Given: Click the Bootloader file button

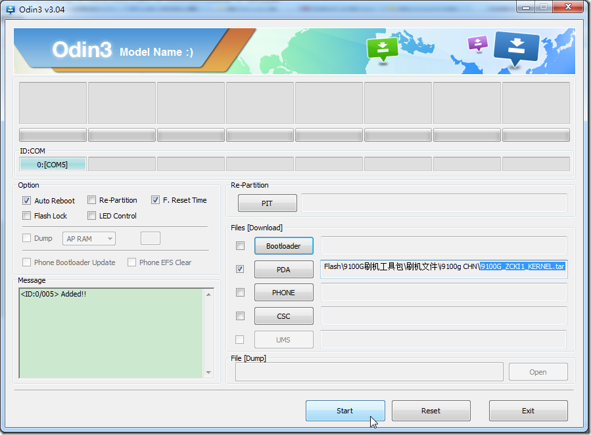Looking at the screenshot, I should pos(284,246).
